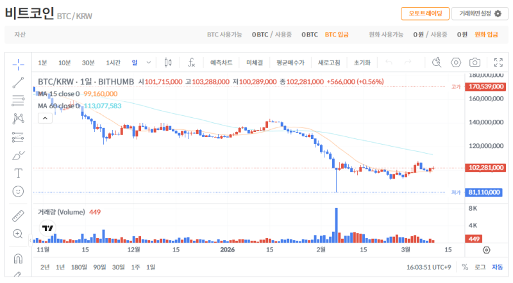The width and height of the screenshot is (513, 283).
Task: Set the date range to 180일
Action: click(79, 268)
